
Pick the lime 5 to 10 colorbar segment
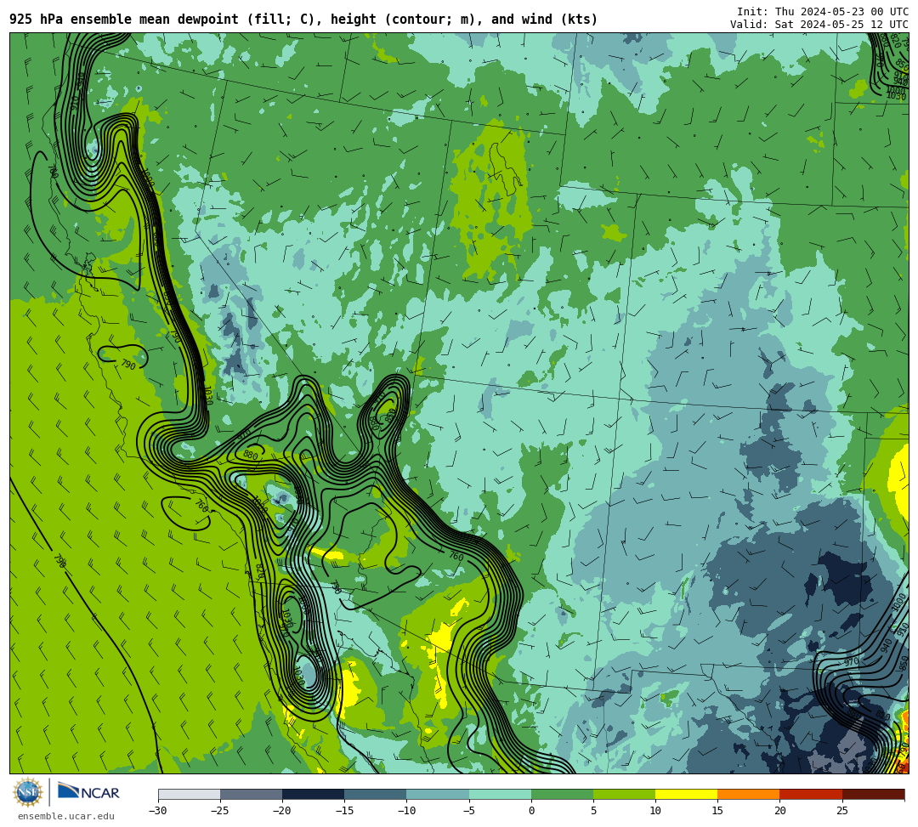[624, 794]
